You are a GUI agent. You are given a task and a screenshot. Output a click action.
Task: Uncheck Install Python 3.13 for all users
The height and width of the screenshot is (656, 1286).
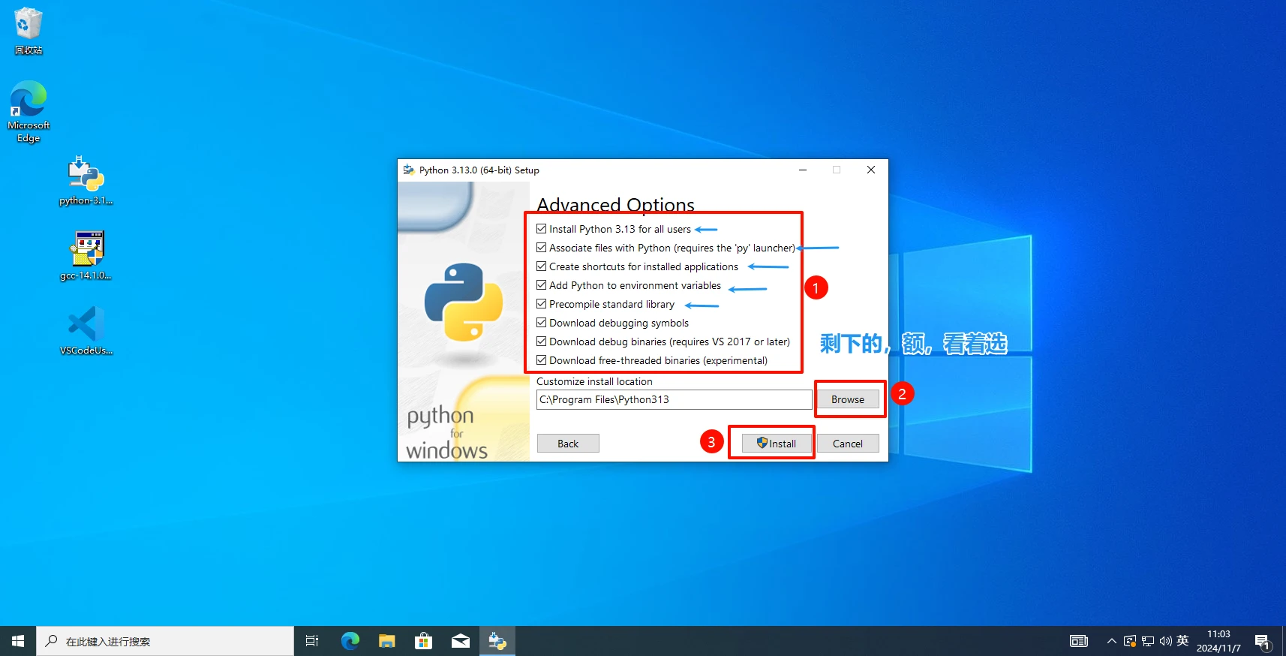[x=542, y=229]
